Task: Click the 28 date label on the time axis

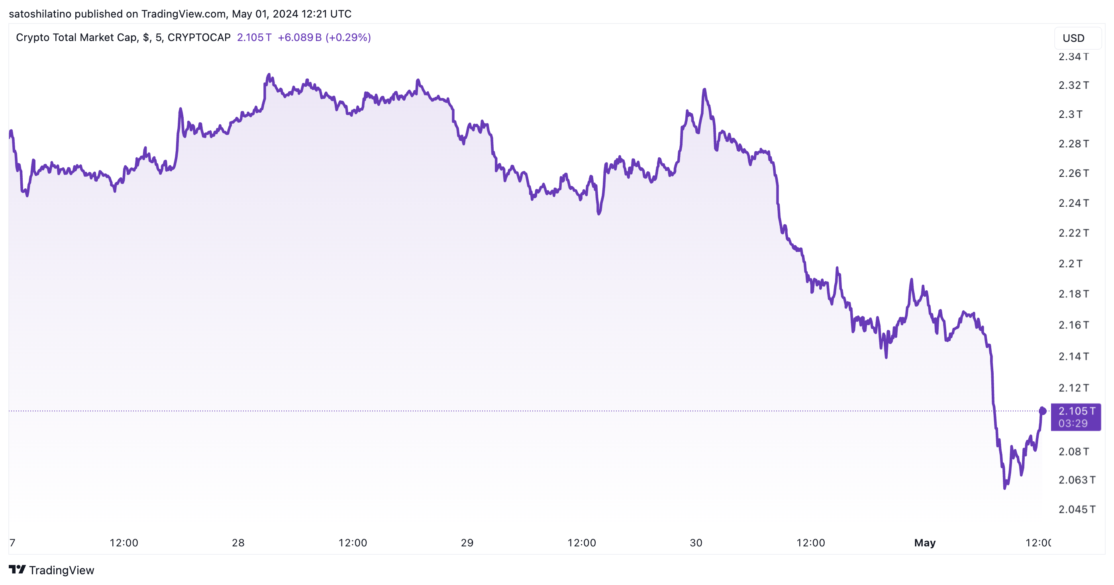Action: (x=238, y=543)
